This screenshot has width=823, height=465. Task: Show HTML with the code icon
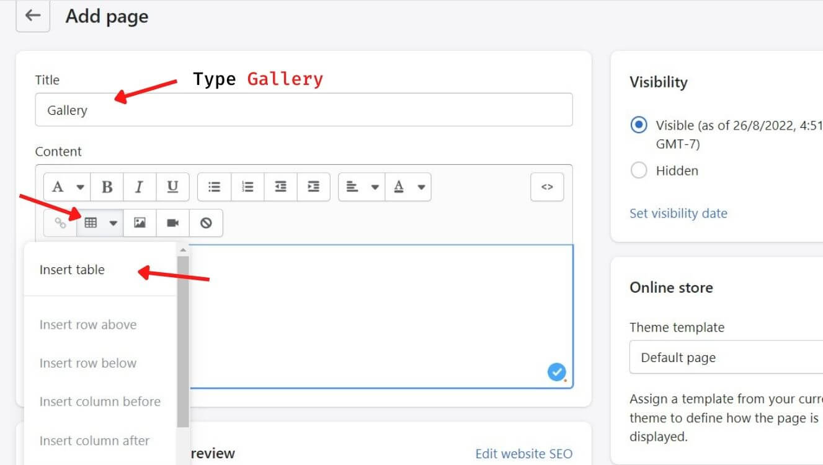pos(546,187)
